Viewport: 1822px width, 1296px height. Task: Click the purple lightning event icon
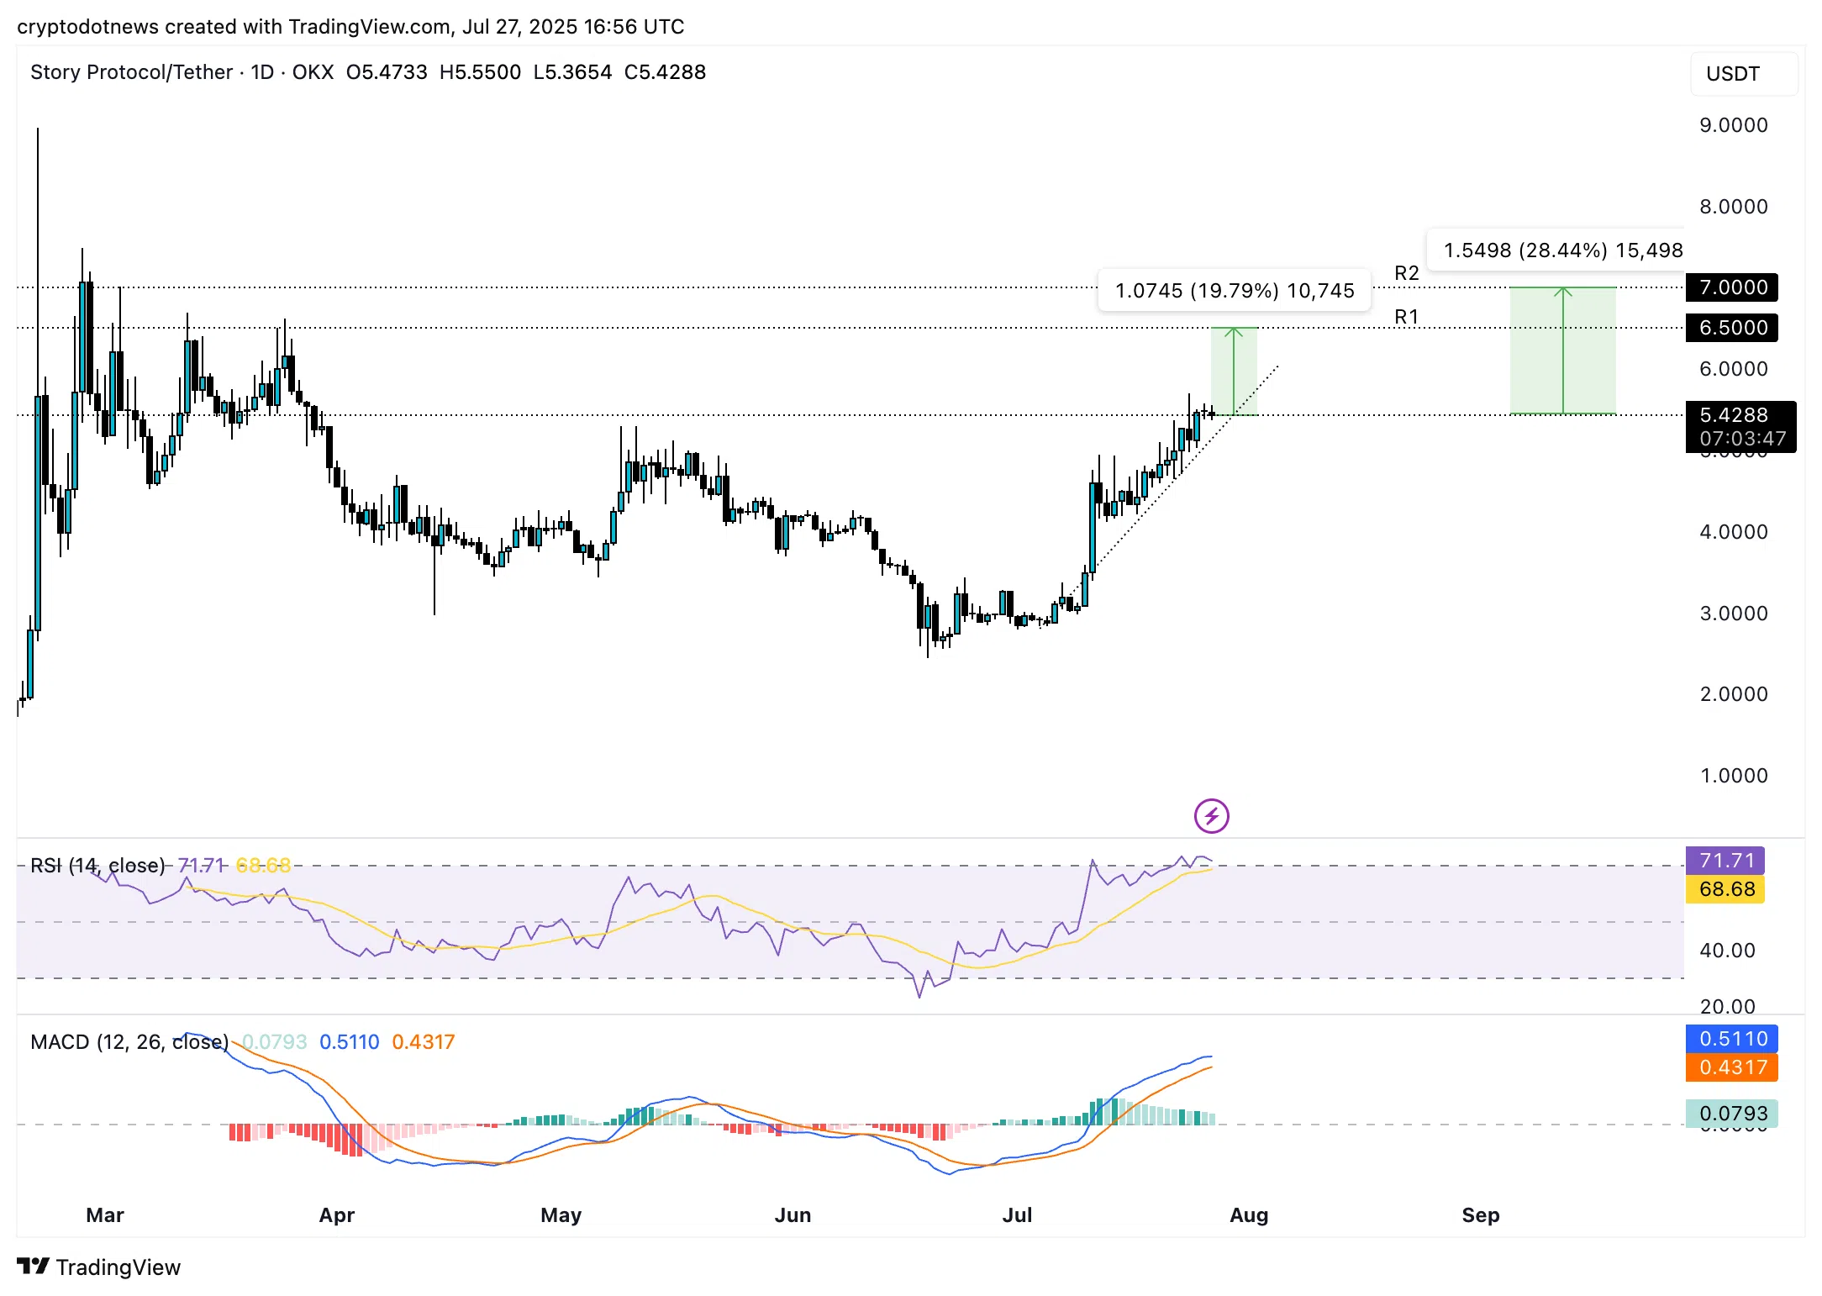pos(1211,815)
